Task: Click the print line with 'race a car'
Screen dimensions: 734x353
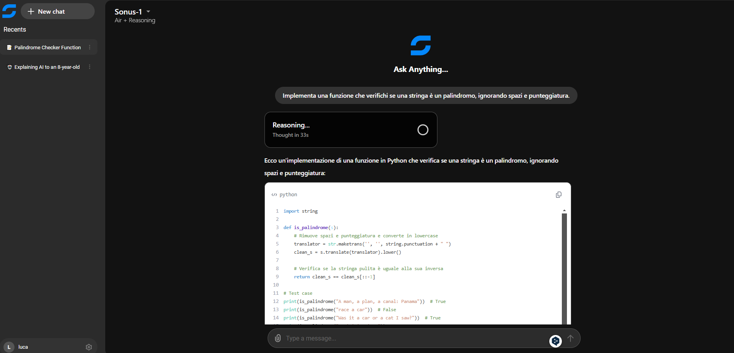Action: (x=340, y=310)
